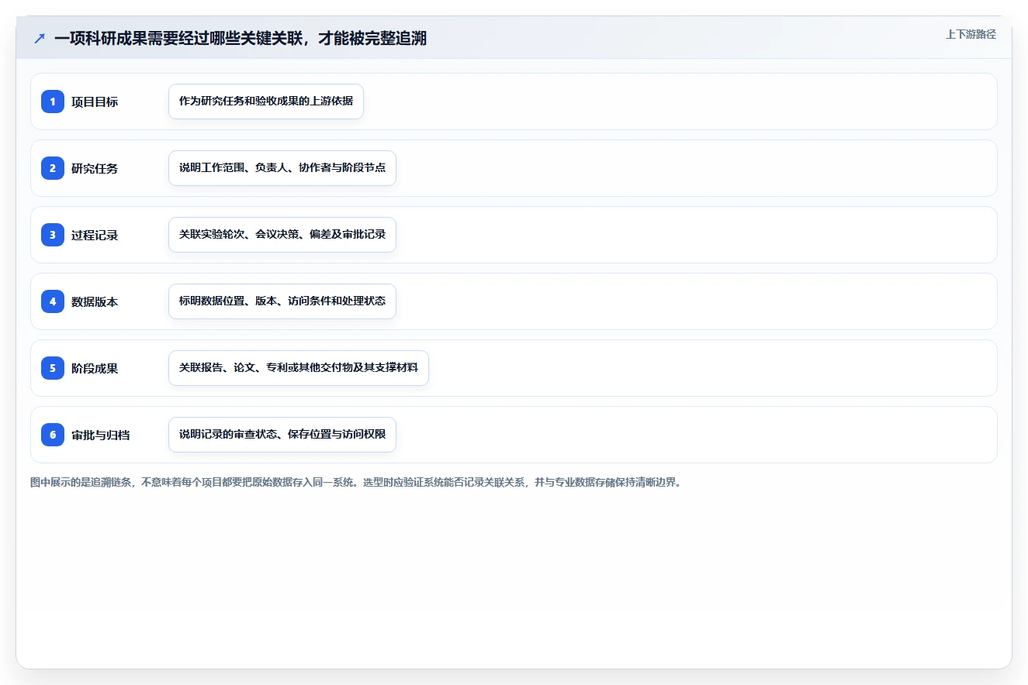This screenshot has width=1028, height=685.
Task: Click the 关联报告、论文、专利 description box
Action: [299, 368]
